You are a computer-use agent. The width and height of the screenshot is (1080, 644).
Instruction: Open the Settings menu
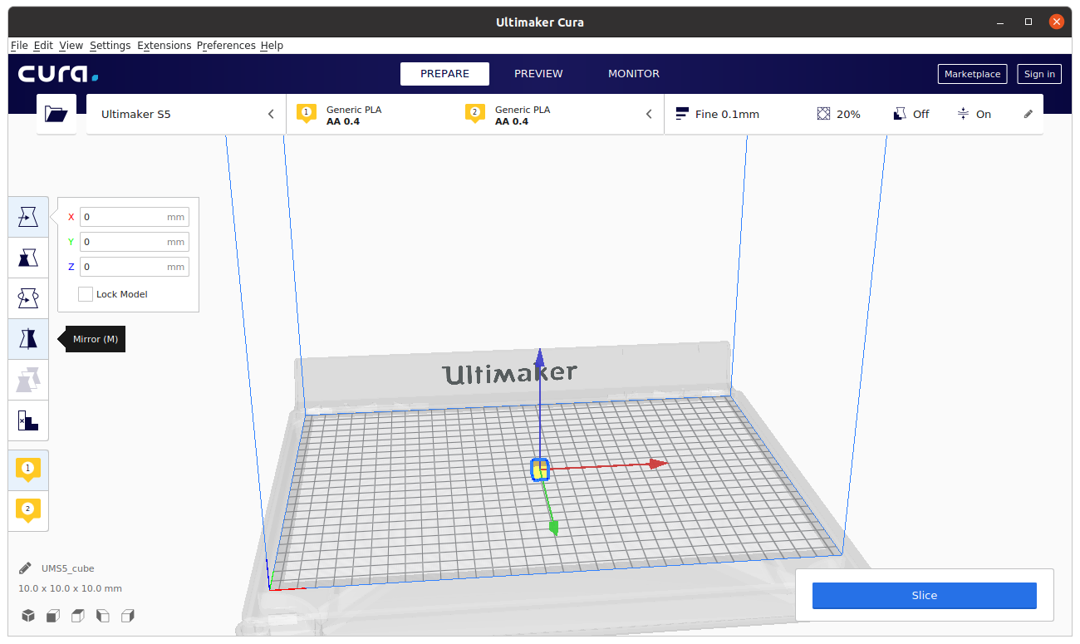pos(110,46)
